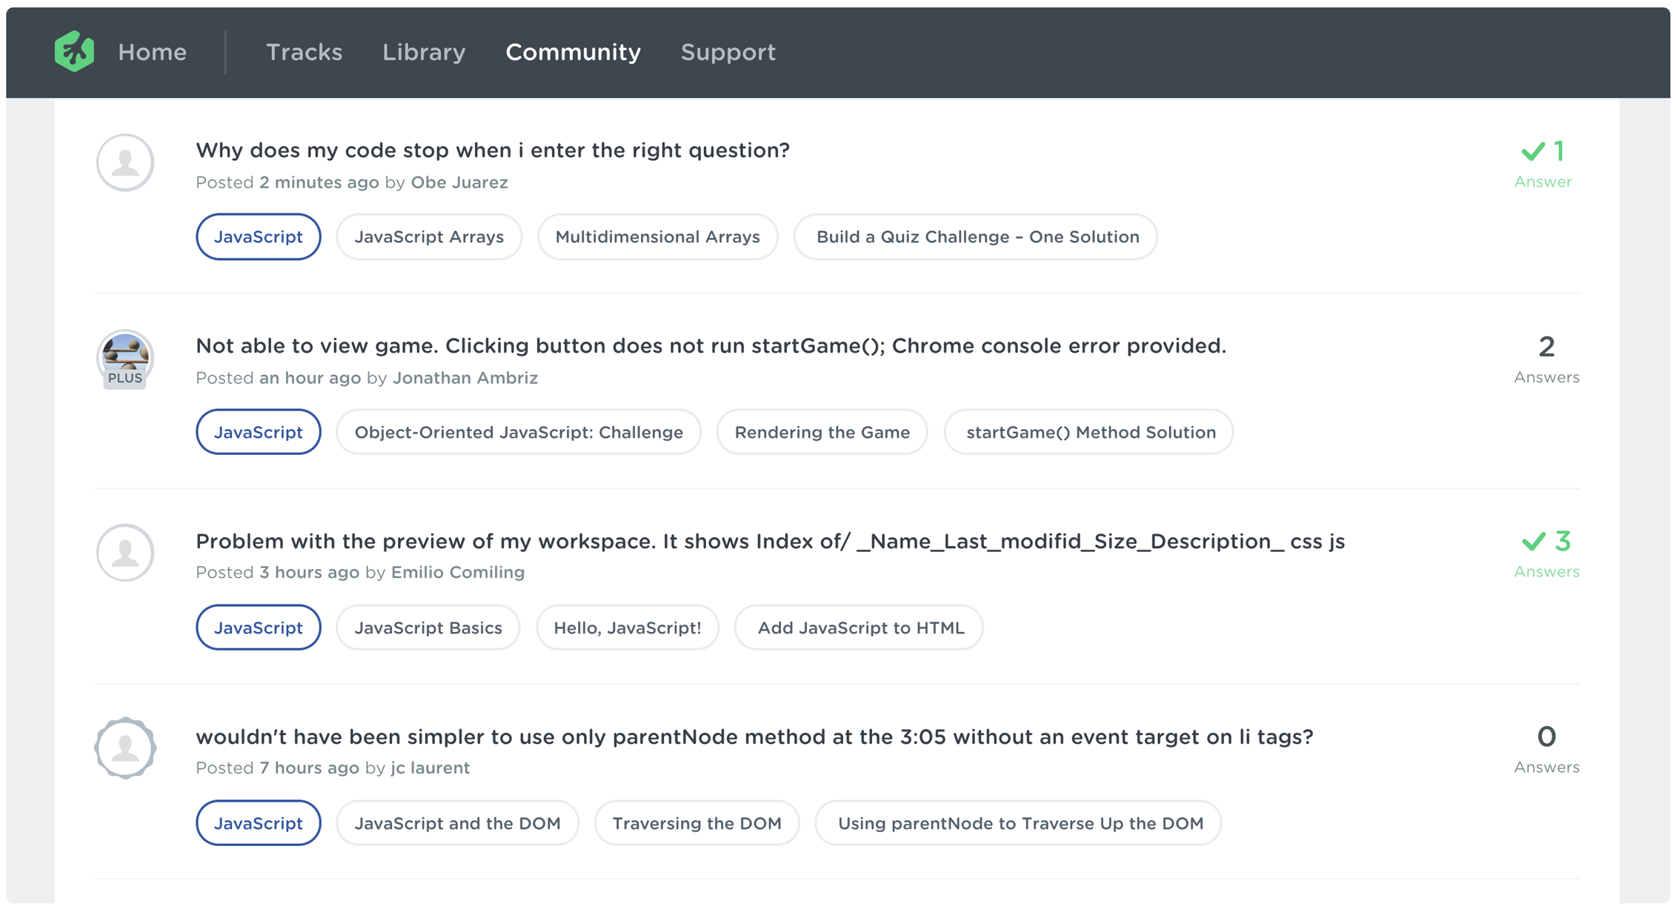Click jc laurent's badge-shaped avatar icon
1676x912 pixels.
pyautogui.click(x=125, y=748)
